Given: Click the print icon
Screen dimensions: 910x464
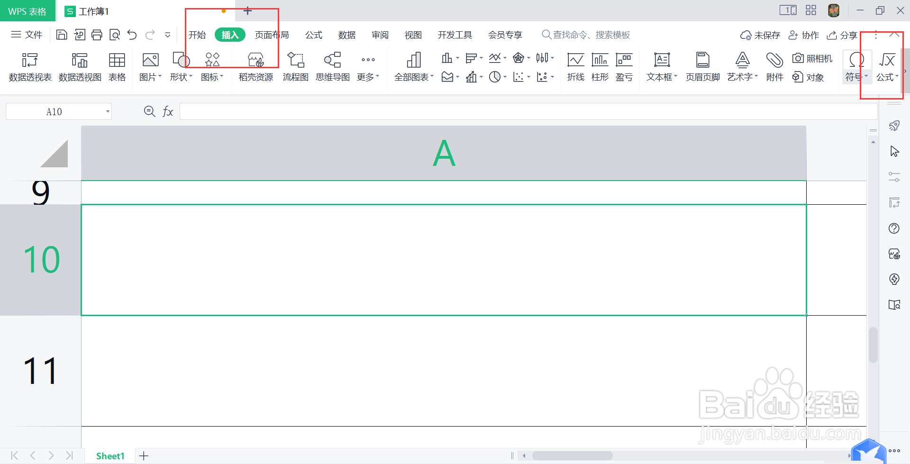Looking at the screenshot, I should pos(97,35).
